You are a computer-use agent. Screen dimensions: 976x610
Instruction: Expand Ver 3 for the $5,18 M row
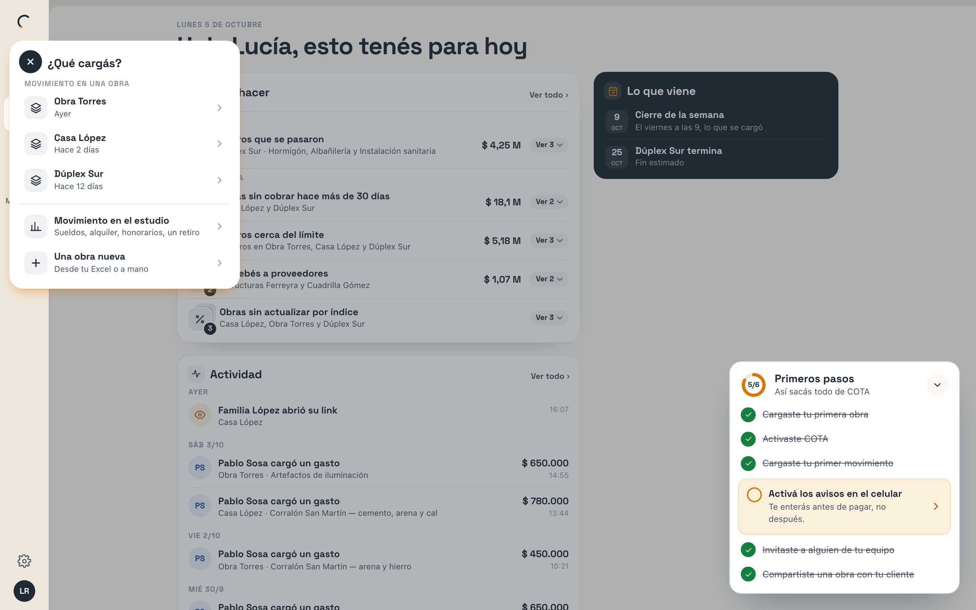click(x=549, y=241)
